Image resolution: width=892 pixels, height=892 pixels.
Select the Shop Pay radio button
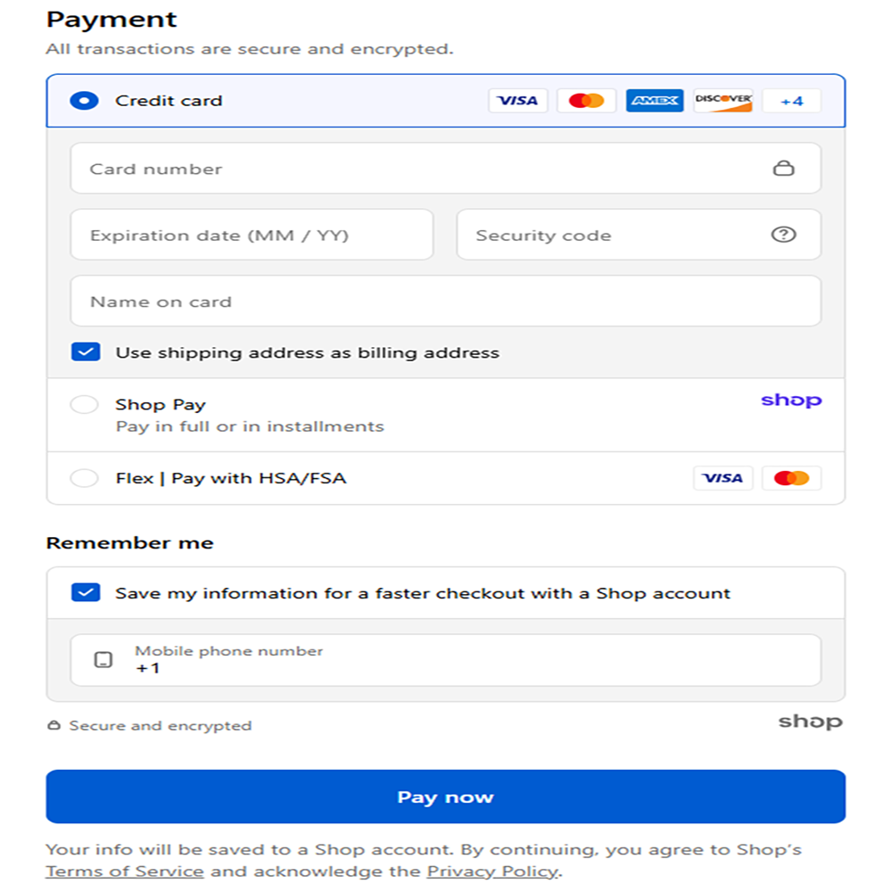84,404
